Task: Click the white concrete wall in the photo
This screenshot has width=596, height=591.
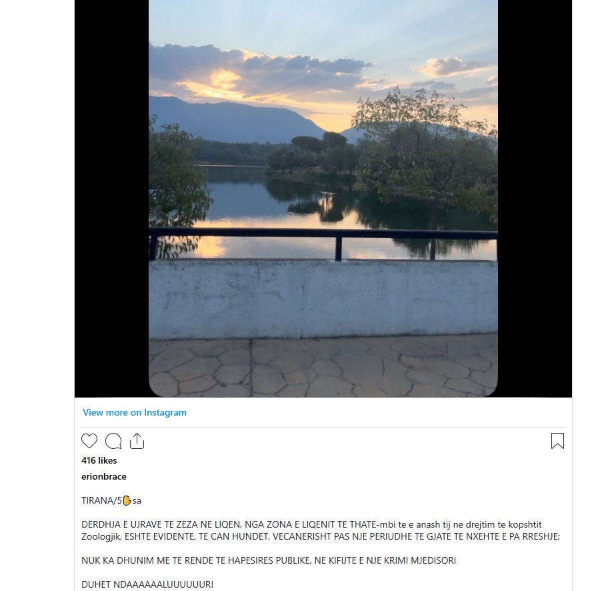Action: 323,300
